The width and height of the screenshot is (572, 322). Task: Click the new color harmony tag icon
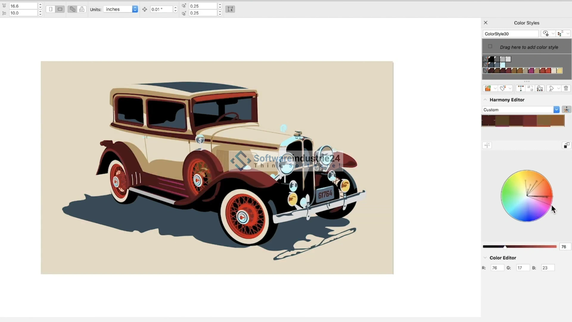(503, 88)
